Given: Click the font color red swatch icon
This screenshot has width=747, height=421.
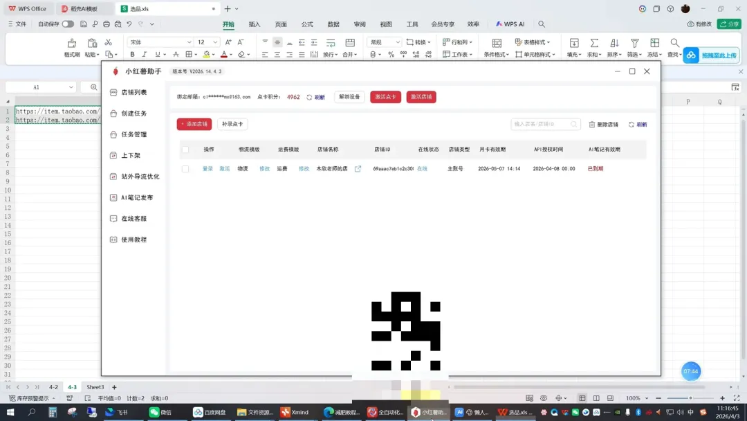Looking at the screenshot, I should 224,54.
